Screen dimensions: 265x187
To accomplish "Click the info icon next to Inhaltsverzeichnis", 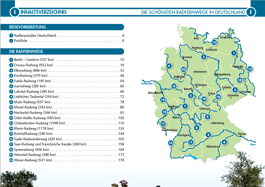I will tap(14, 12).
